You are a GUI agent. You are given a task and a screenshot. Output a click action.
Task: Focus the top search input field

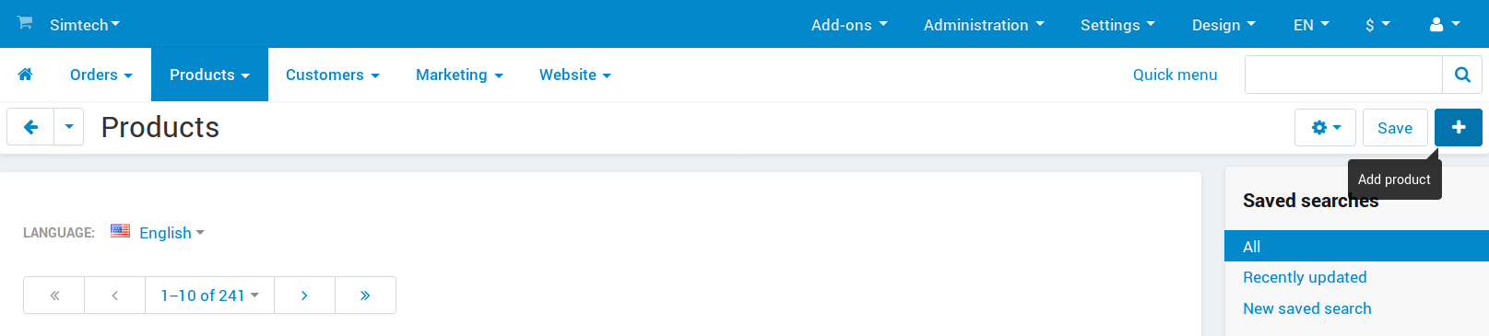click(1343, 75)
